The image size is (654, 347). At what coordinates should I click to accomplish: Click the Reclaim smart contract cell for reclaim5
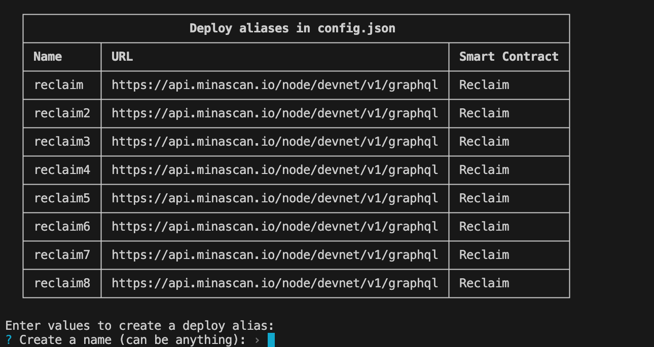(484, 198)
